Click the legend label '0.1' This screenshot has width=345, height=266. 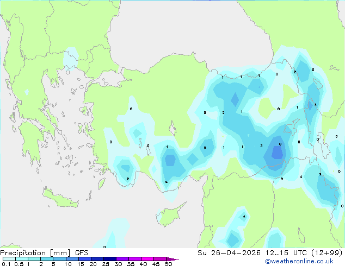(x=6, y=264)
